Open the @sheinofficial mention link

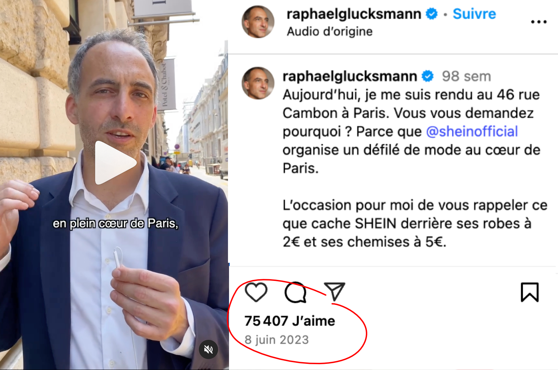[x=472, y=132]
